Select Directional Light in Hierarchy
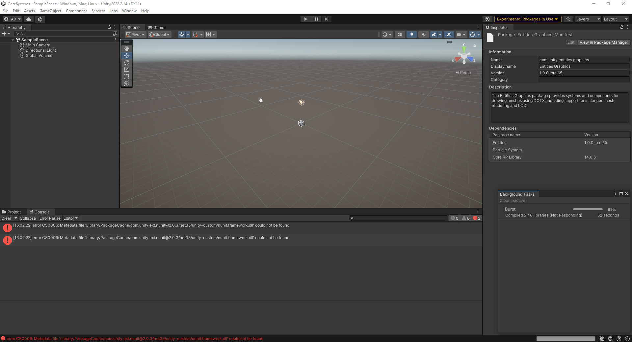The image size is (632, 342). coord(41,50)
